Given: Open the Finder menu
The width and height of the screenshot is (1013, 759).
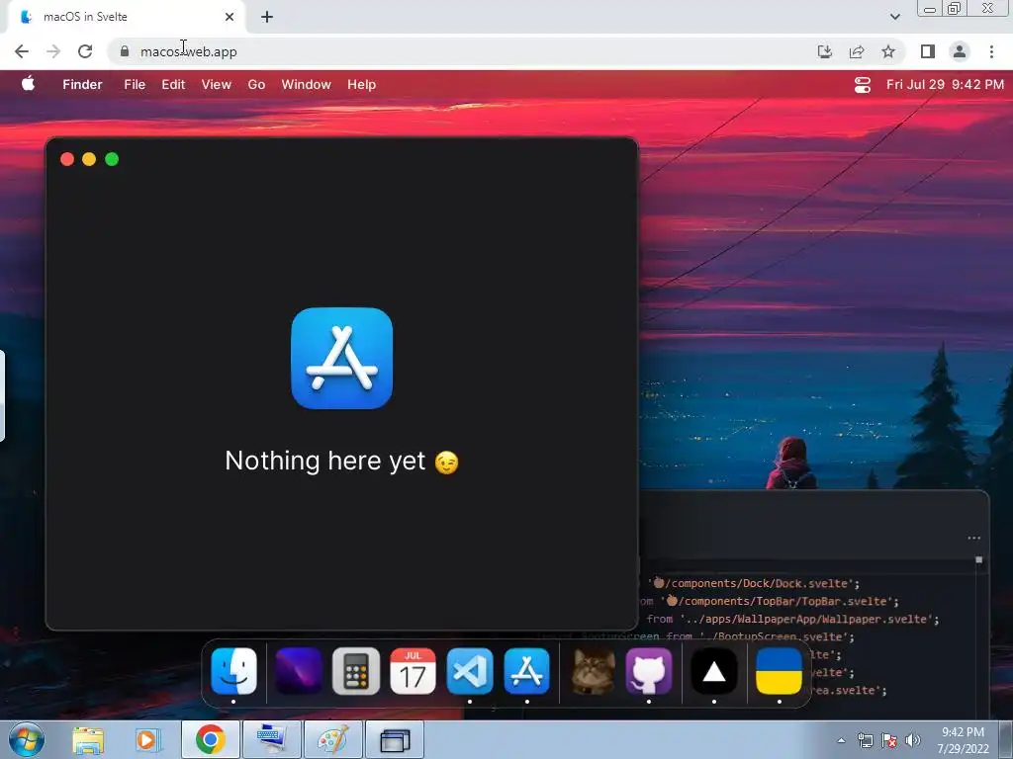Looking at the screenshot, I should tap(82, 85).
